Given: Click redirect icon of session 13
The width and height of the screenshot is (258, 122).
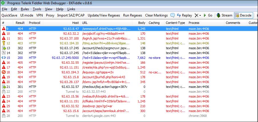Looking at the screenshot, I should [4, 48].
